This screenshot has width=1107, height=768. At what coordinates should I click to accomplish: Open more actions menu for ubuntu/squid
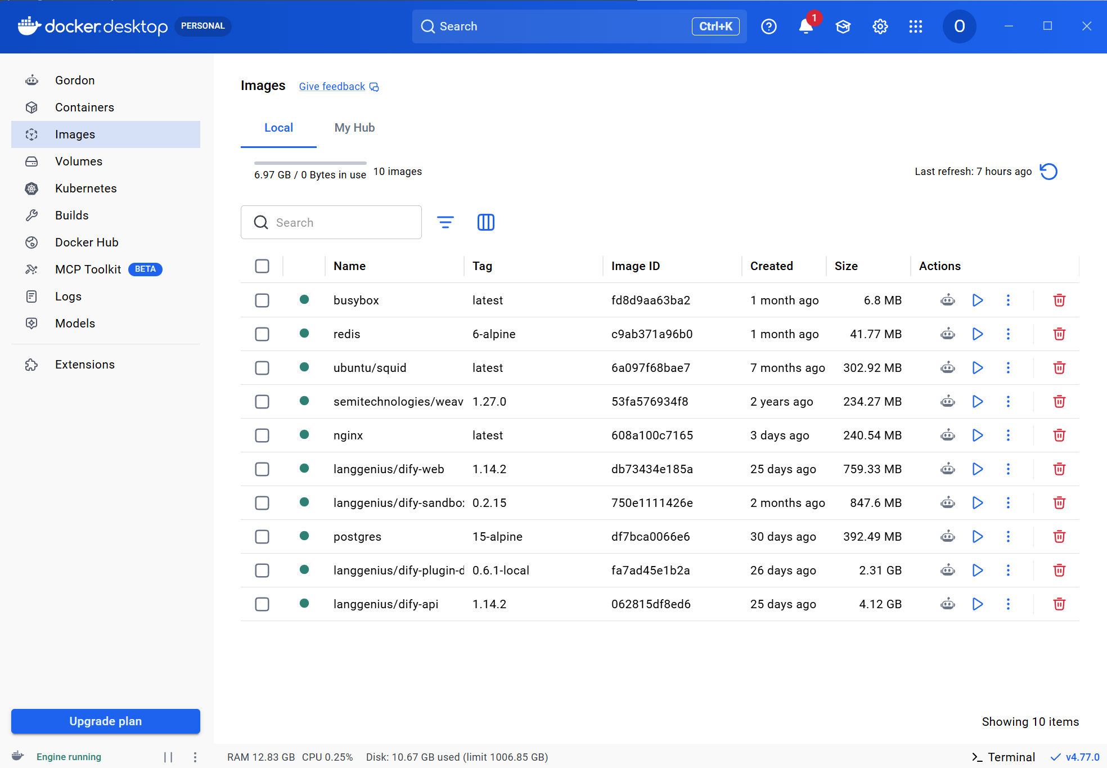click(x=1008, y=367)
